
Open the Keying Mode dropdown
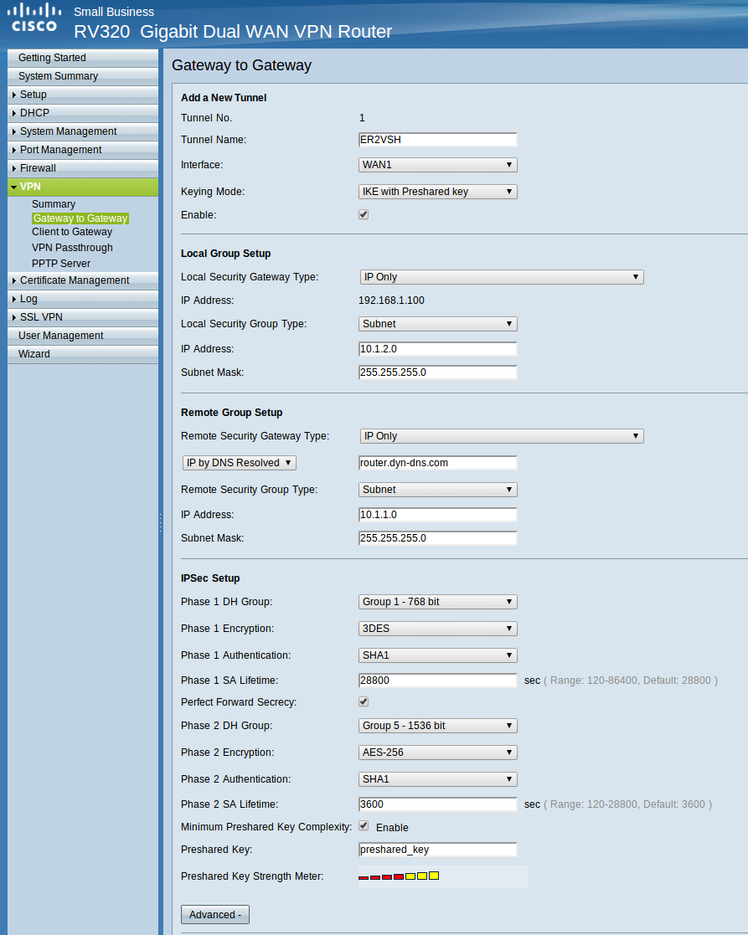(x=438, y=192)
